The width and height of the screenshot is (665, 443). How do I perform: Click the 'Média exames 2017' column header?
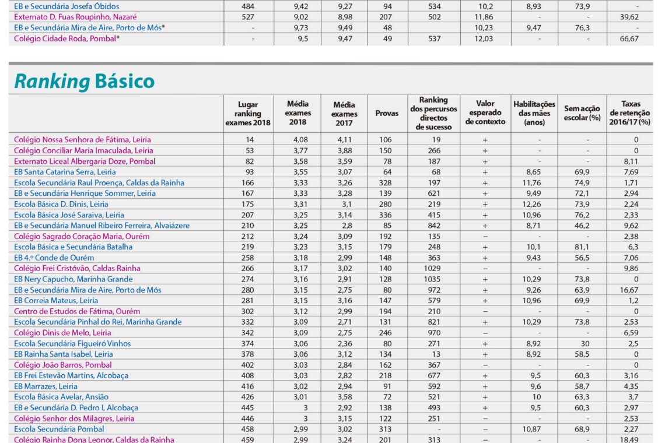344,114
